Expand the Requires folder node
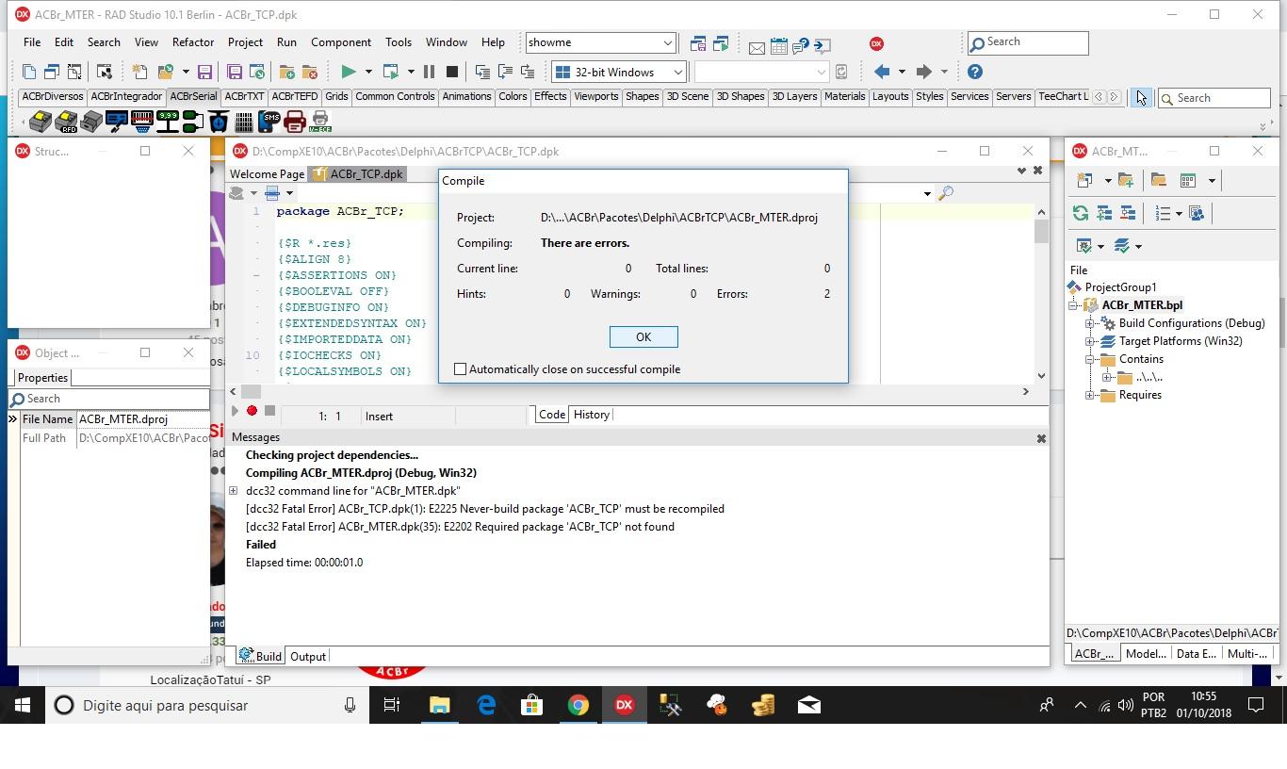Viewport: 1287px width, 769px height. (1090, 395)
